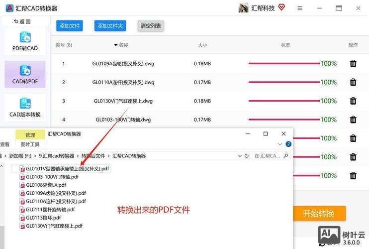This screenshot has width=369, height=249.
Task: Open 管理 tab in Explorer window
Action: (x=30, y=135)
